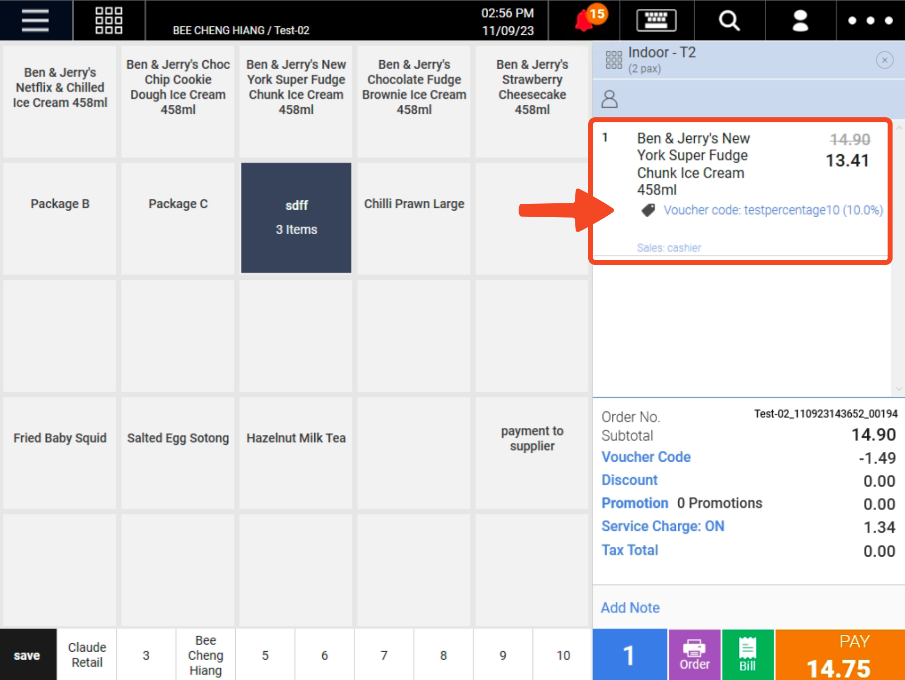Open the Promotion link
The width and height of the screenshot is (905, 680).
(x=635, y=503)
